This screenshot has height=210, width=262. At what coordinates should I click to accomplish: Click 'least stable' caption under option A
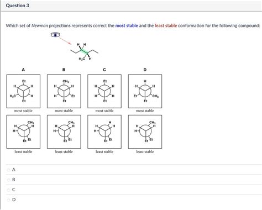click(x=23, y=151)
